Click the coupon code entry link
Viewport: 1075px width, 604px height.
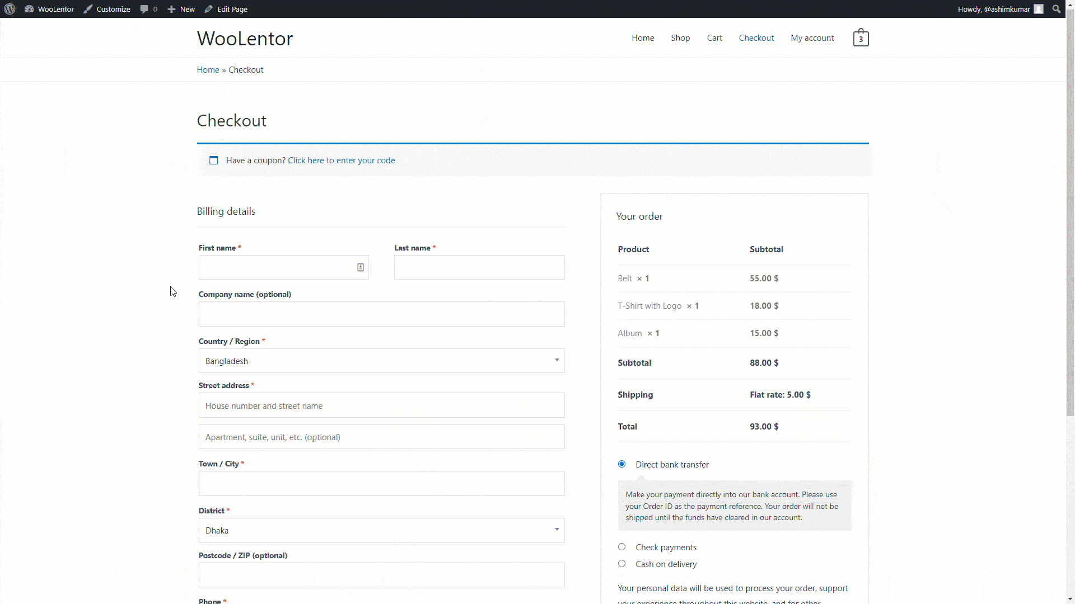pyautogui.click(x=341, y=161)
